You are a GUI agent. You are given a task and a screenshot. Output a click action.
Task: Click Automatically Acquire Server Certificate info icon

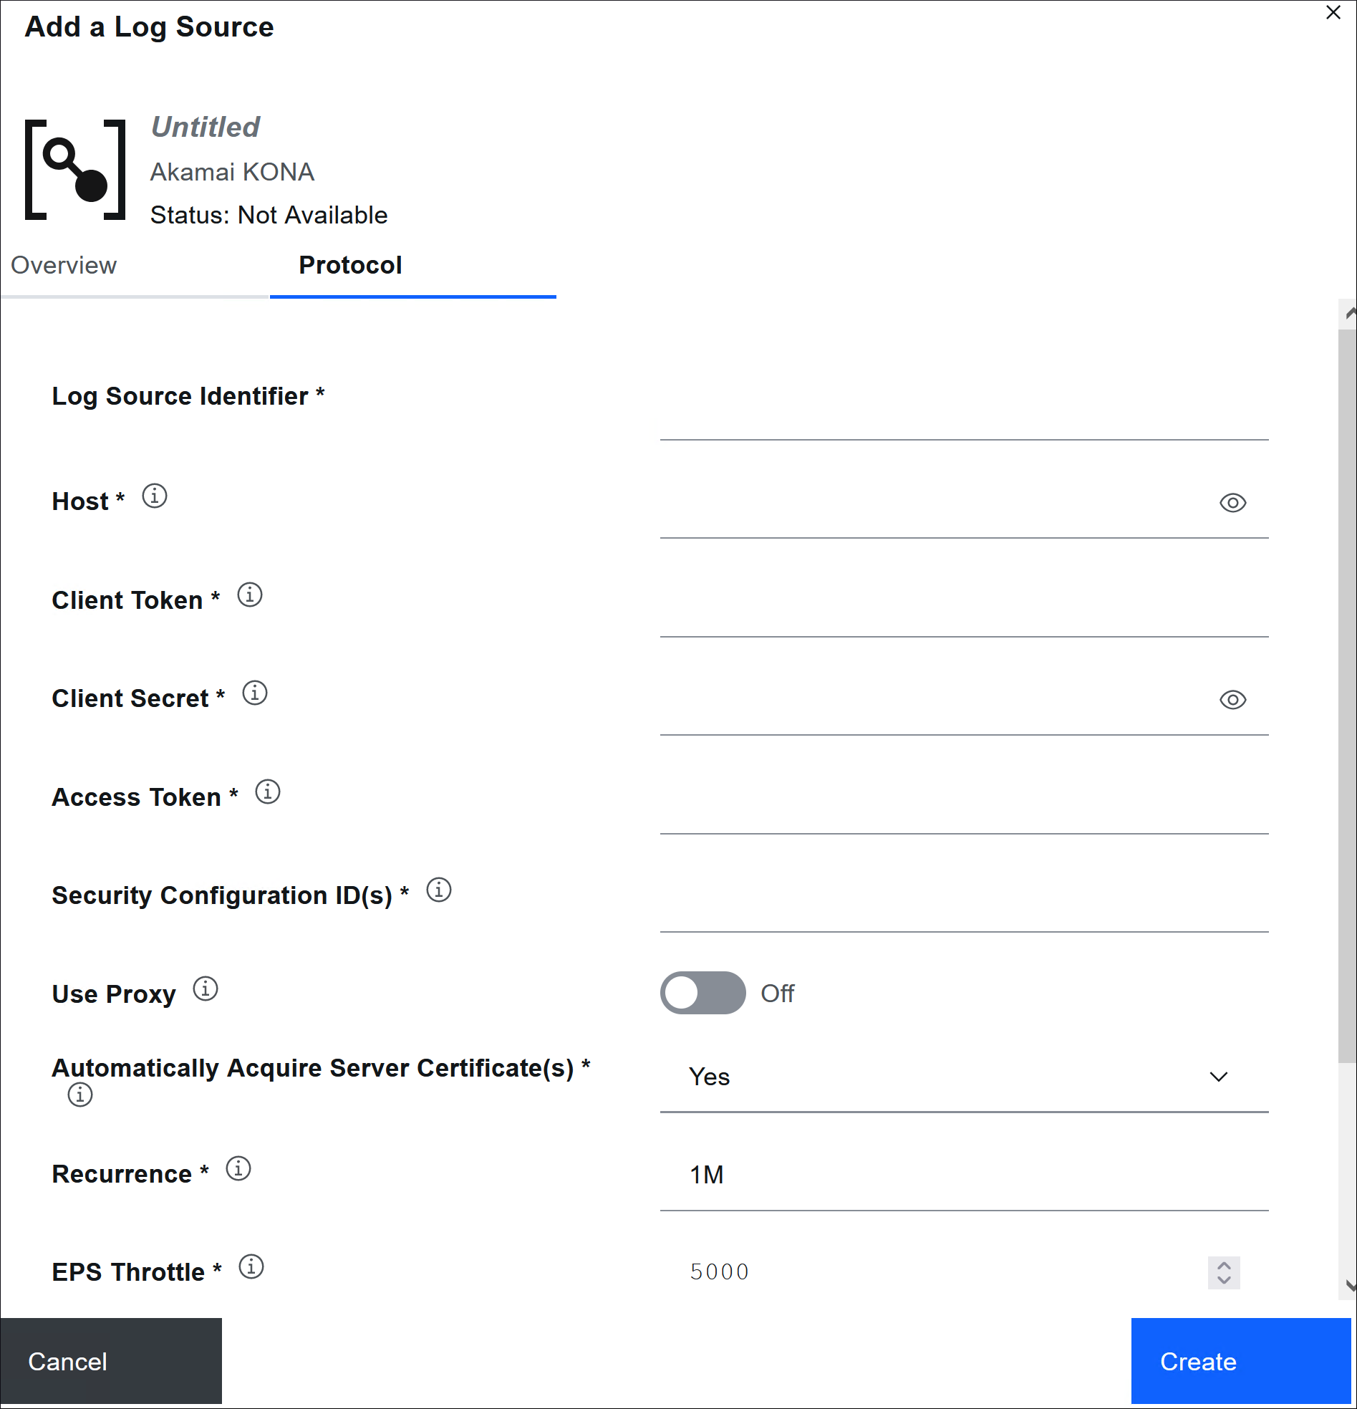pyautogui.click(x=79, y=1095)
